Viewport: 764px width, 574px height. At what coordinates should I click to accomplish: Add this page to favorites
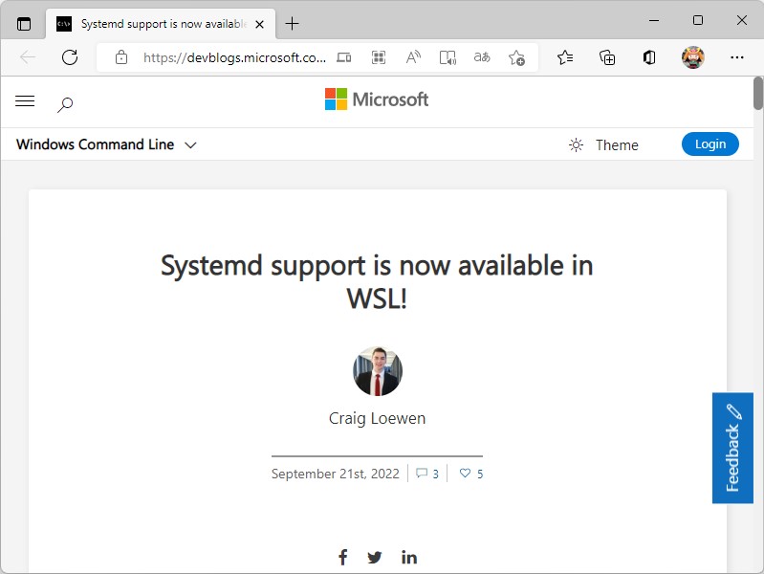[516, 57]
